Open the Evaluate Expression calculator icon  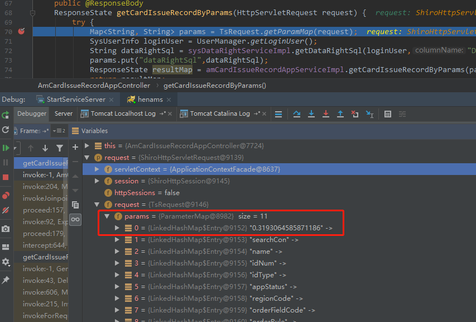point(387,113)
